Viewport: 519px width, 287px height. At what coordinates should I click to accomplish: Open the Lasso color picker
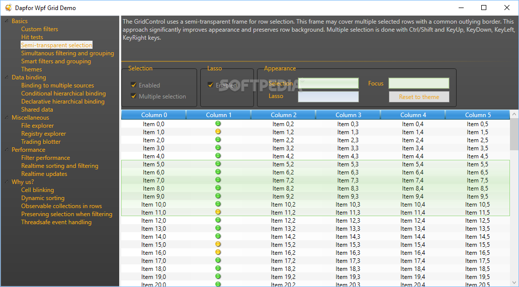(328, 97)
